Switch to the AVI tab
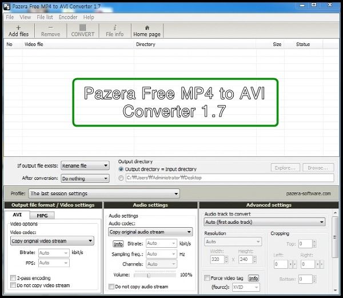This screenshot has height=298, width=343. [17, 215]
